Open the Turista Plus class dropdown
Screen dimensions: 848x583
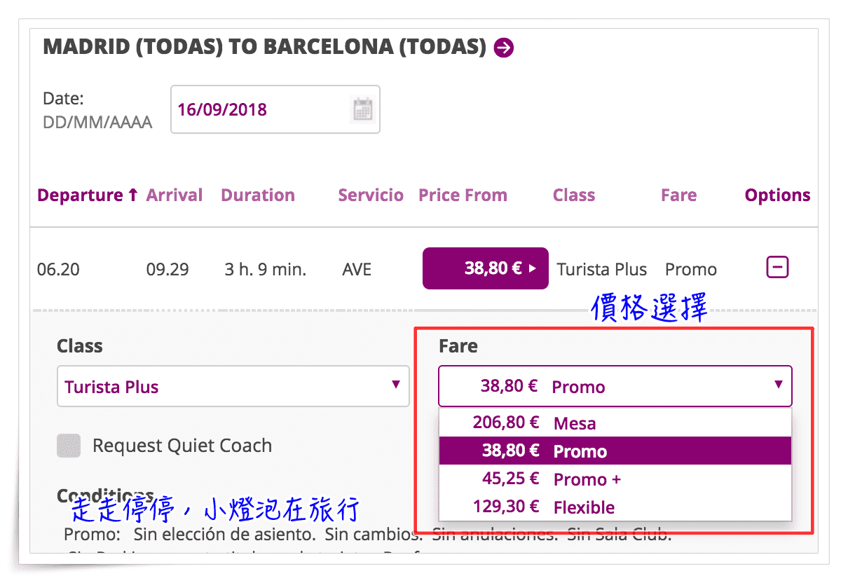[x=233, y=386]
